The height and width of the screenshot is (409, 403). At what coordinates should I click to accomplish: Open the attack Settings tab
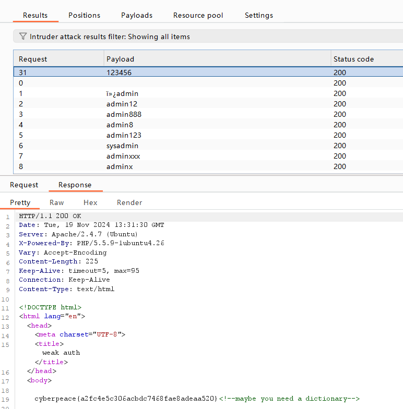click(x=259, y=16)
